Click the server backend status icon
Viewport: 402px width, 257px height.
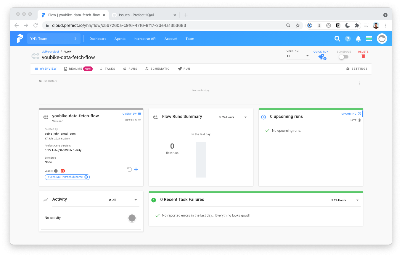coord(369,39)
